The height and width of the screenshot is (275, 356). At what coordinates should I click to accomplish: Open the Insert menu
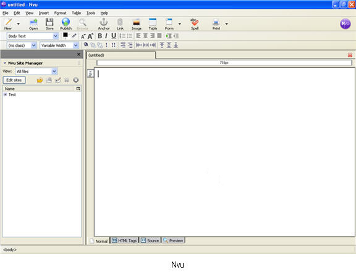44,13
